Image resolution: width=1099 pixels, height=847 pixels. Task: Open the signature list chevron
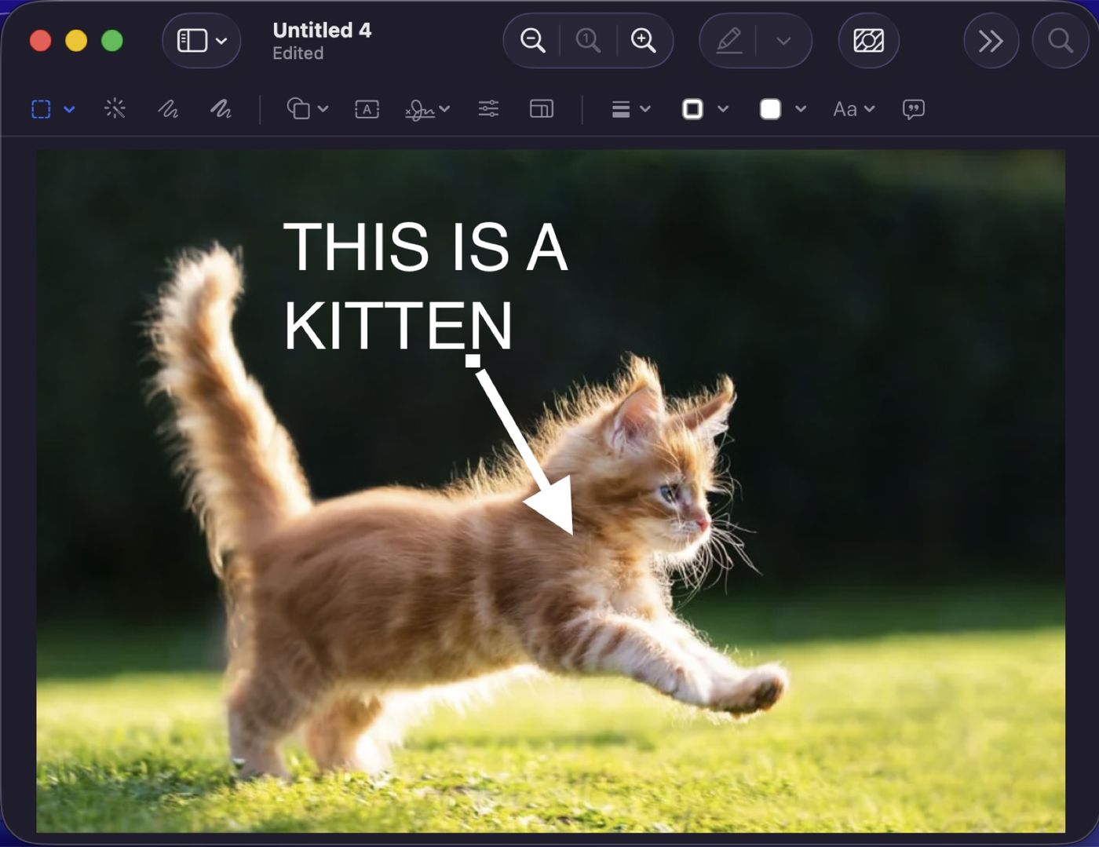[444, 109]
